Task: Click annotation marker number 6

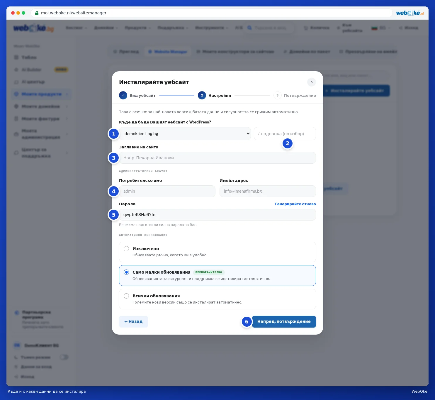Action: pyautogui.click(x=247, y=322)
